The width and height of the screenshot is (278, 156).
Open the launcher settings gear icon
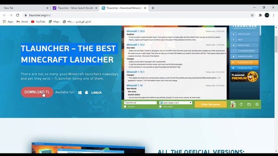point(257,104)
